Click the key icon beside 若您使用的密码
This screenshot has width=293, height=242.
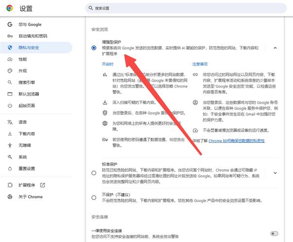(105, 139)
